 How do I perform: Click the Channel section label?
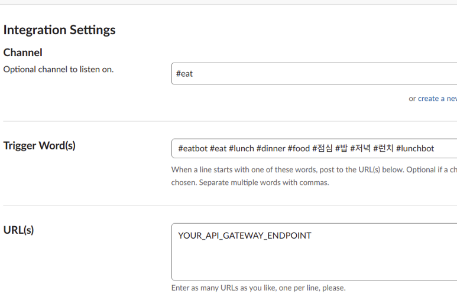(22, 53)
